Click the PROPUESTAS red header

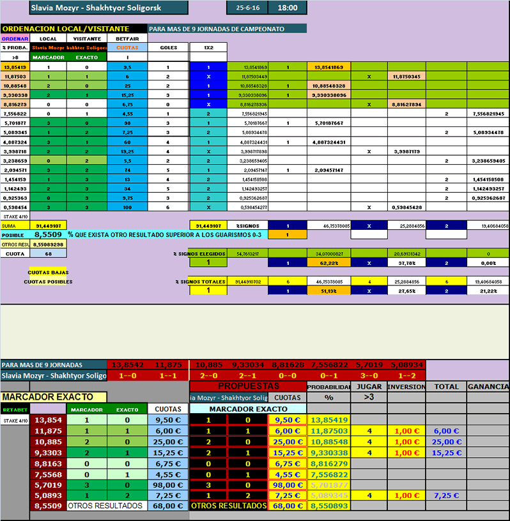coord(248,386)
